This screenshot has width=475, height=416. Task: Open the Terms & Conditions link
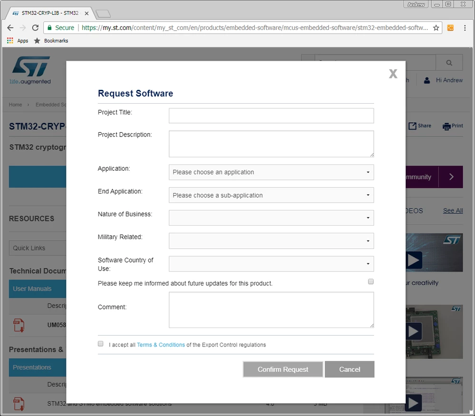tap(161, 345)
